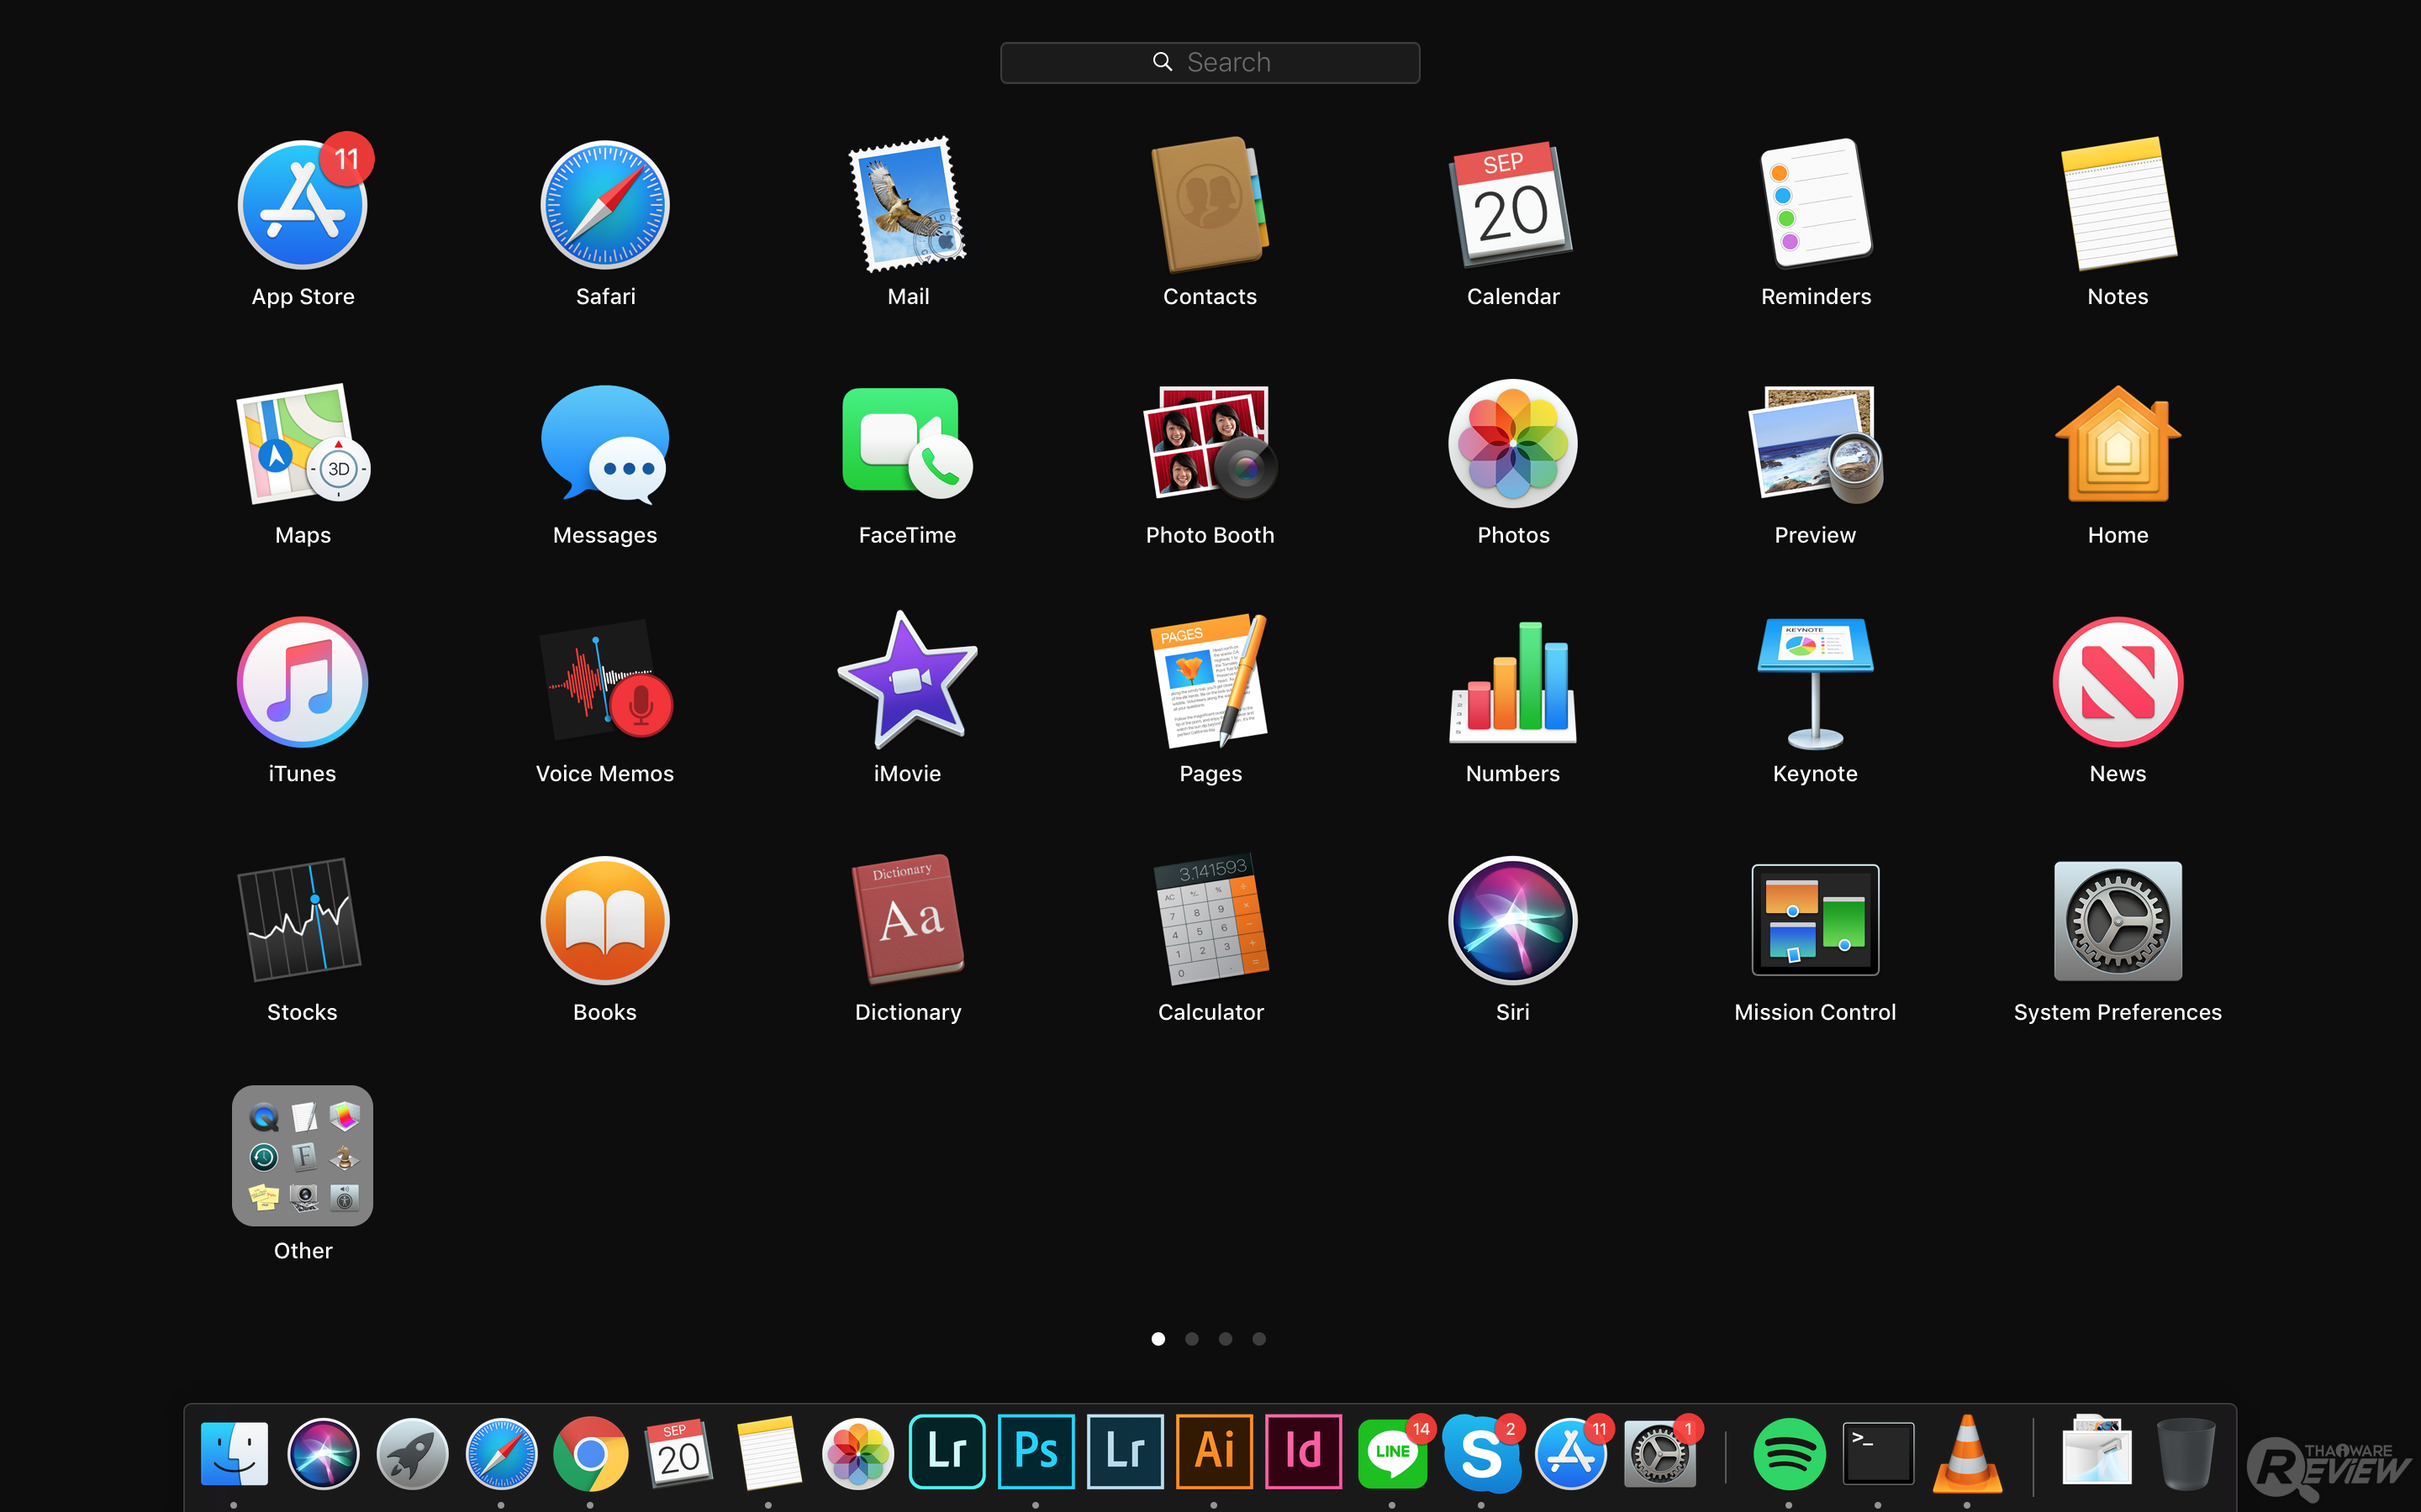Expand the Other folder

tap(302, 1156)
